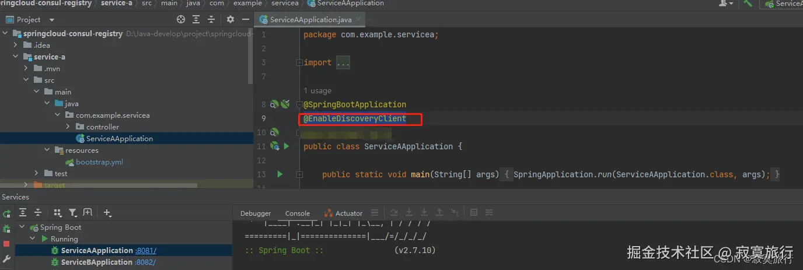
Task: Collapse the main folder
Action: pyautogui.click(x=37, y=92)
